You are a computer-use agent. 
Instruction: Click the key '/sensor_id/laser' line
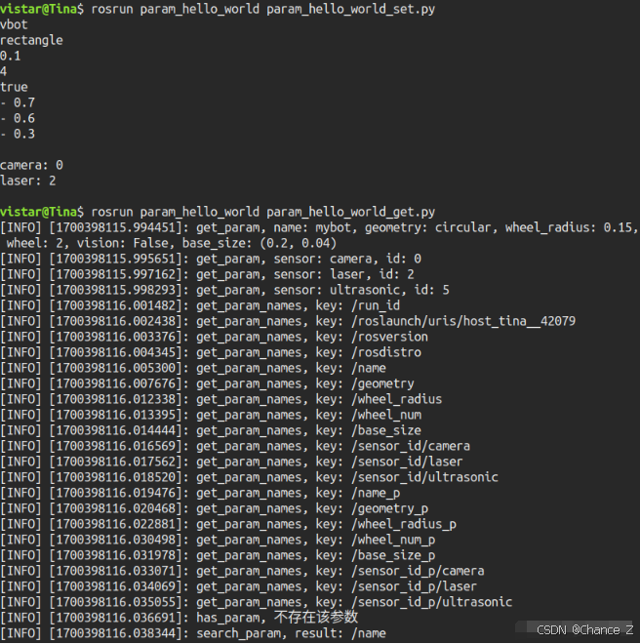[231, 462]
